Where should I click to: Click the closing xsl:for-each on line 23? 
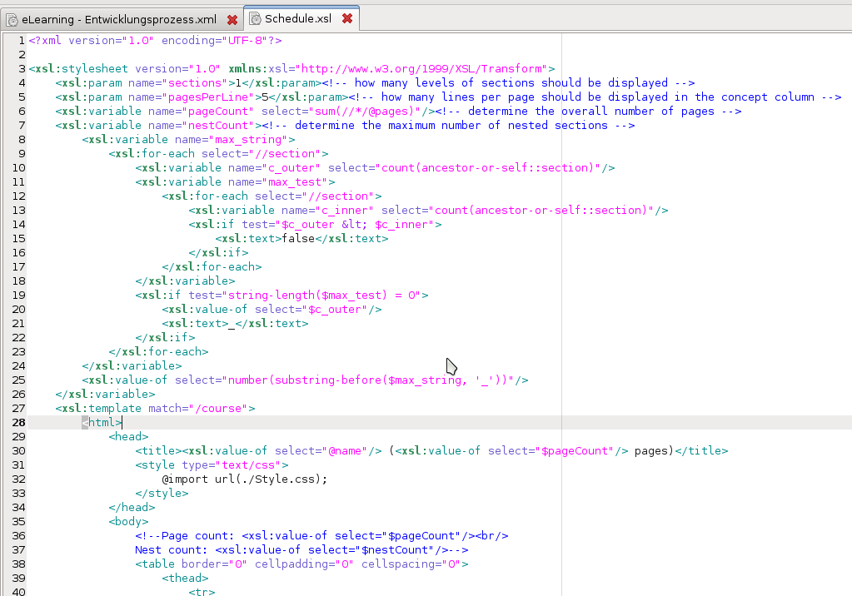pos(158,351)
